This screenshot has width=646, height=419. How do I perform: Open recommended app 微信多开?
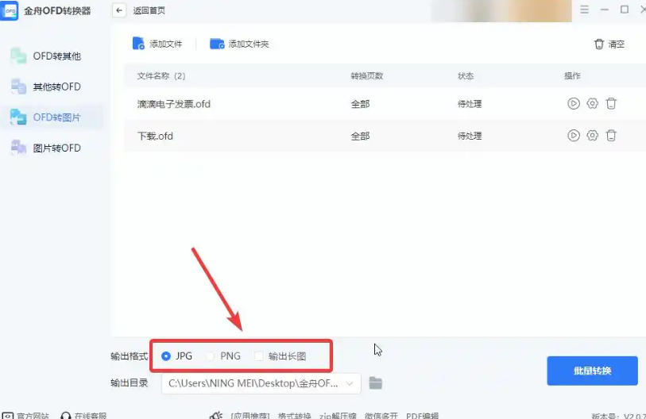click(381, 416)
